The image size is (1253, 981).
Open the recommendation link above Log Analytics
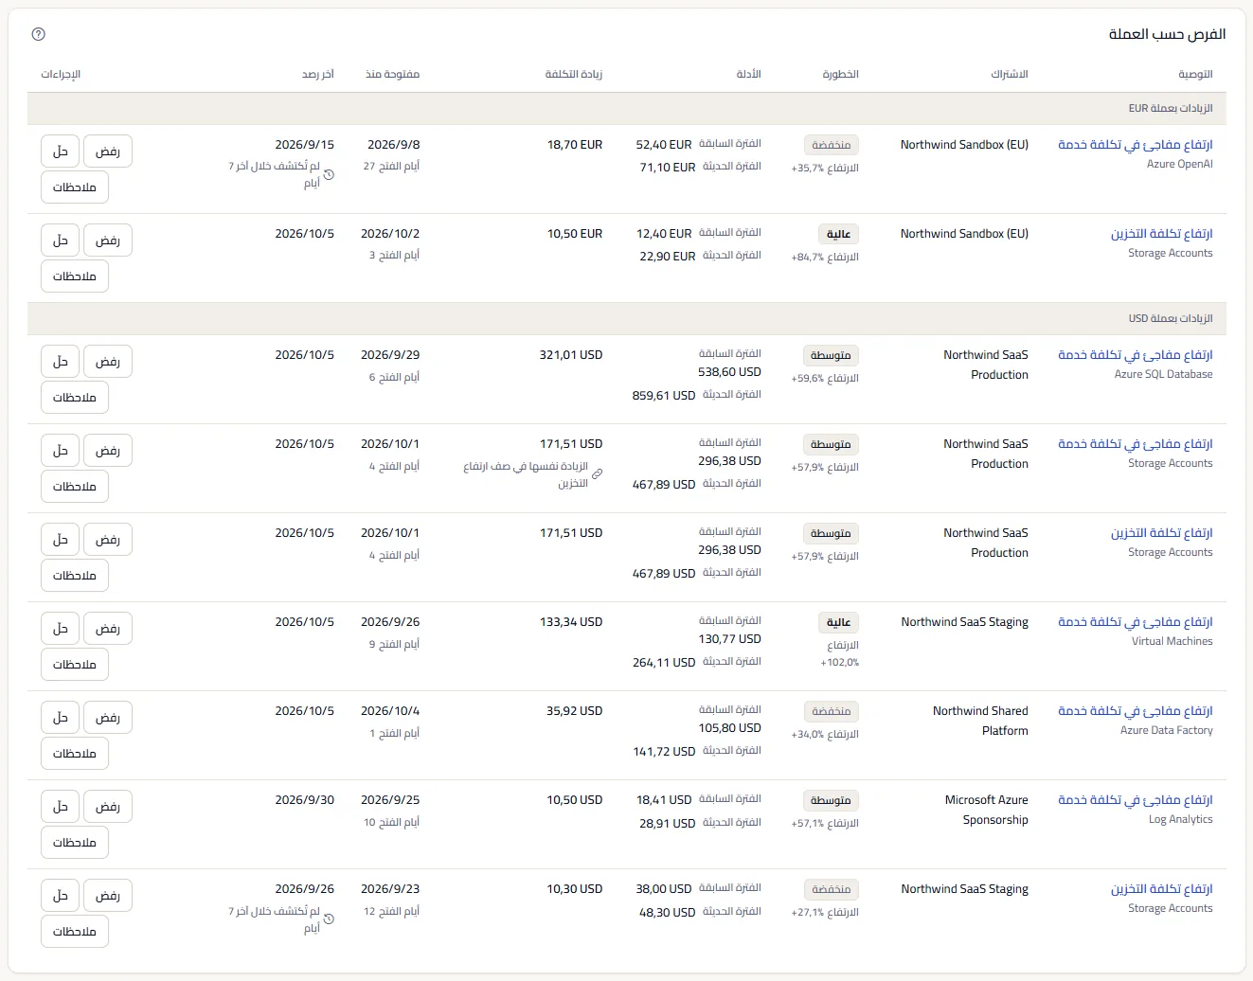[1136, 800]
